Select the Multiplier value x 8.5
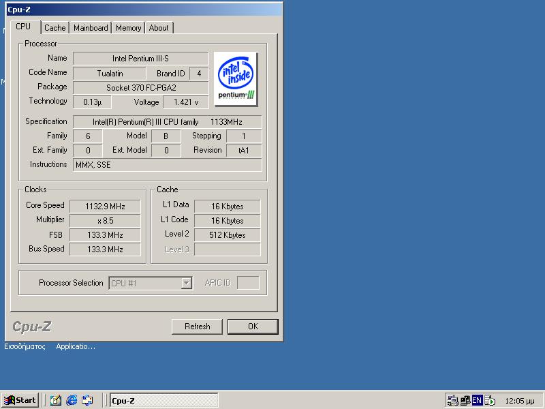This screenshot has width=545, height=409. pos(105,220)
